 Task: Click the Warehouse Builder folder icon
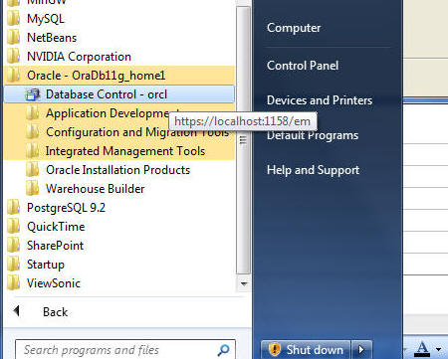[x=32, y=189]
